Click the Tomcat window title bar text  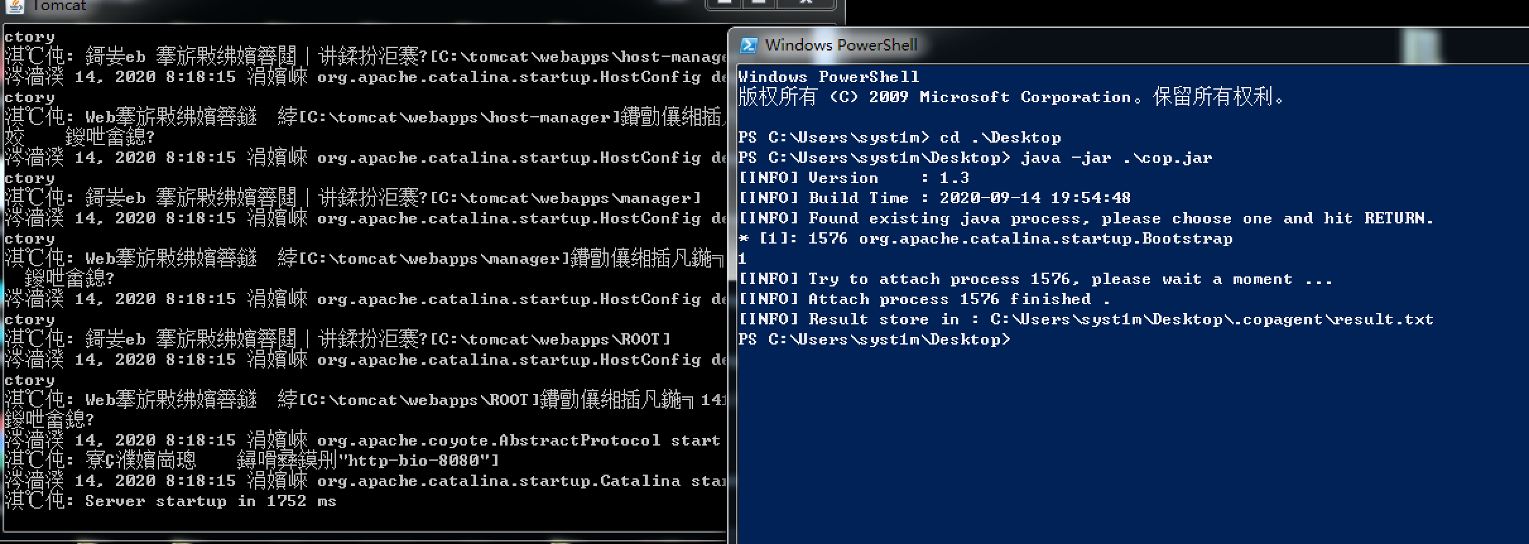pos(59,6)
